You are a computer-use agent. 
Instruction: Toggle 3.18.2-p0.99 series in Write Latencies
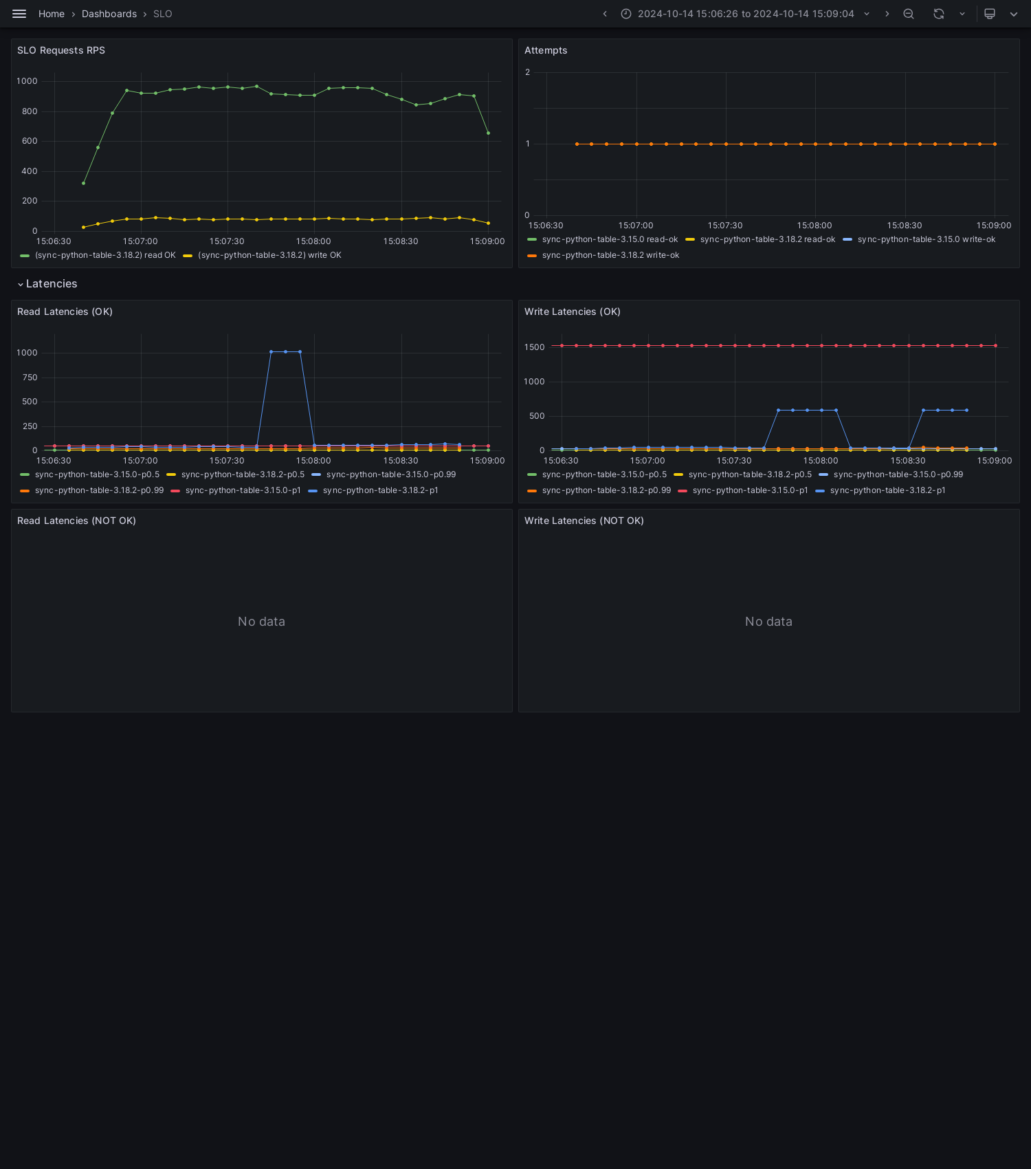point(606,490)
